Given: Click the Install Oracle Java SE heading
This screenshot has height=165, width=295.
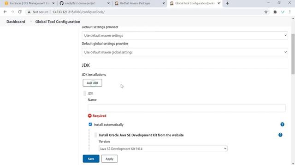Looking at the screenshot, I should 142,135.
